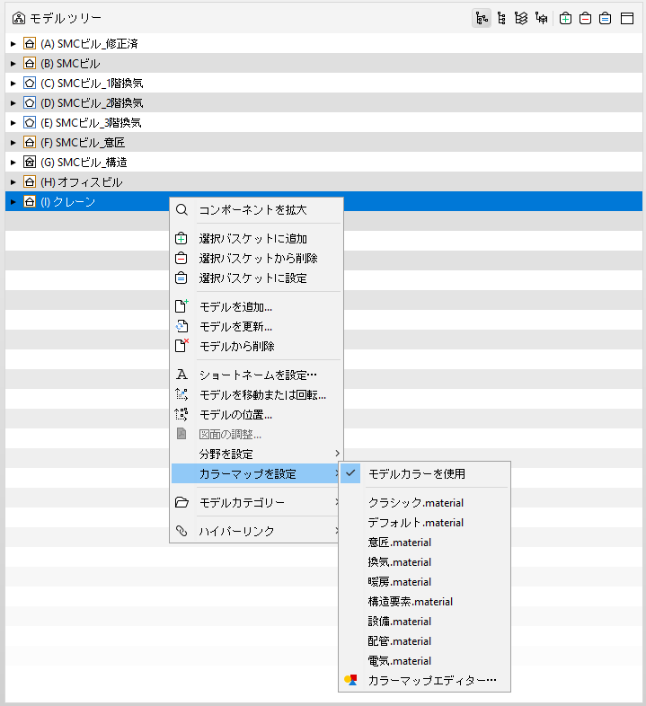Expand the (C) SMCビル_1階換気 node
646x706 pixels.
click(x=13, y=84)
